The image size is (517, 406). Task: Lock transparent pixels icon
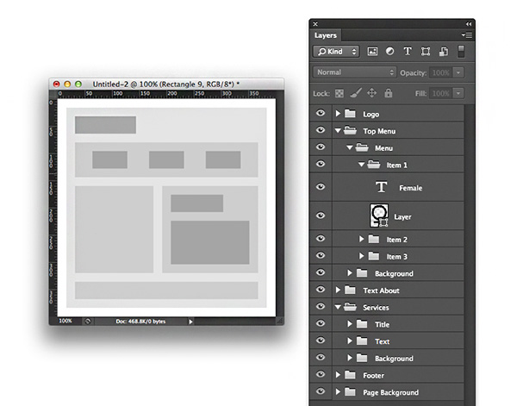tap(339, 92)
